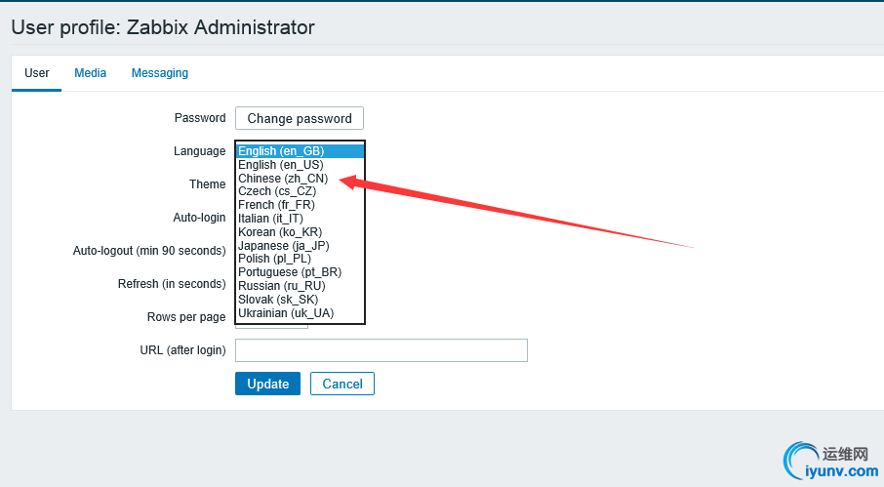The image size is (884, 487).
Task: Select English (en_GB) language option
Action: [281, 151]
